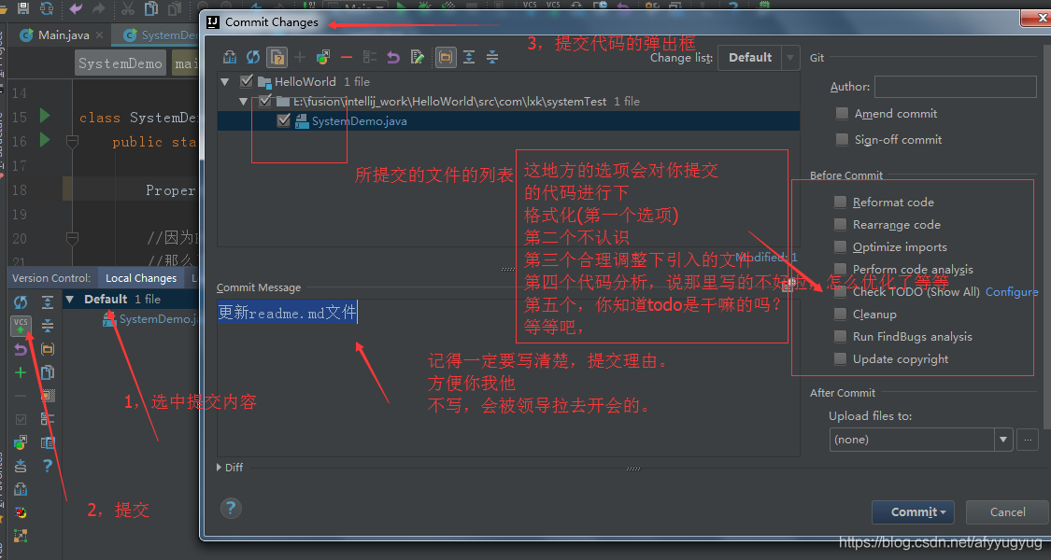Click Paste icon in main toolbar
1051x560 pixels.
click(175, 8)
